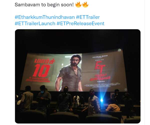
Task: Click the Kalanithi Maran text on the poster
Action: click(x=100, y=56)
